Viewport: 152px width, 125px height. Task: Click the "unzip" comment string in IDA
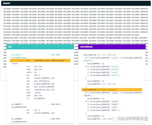15,63
